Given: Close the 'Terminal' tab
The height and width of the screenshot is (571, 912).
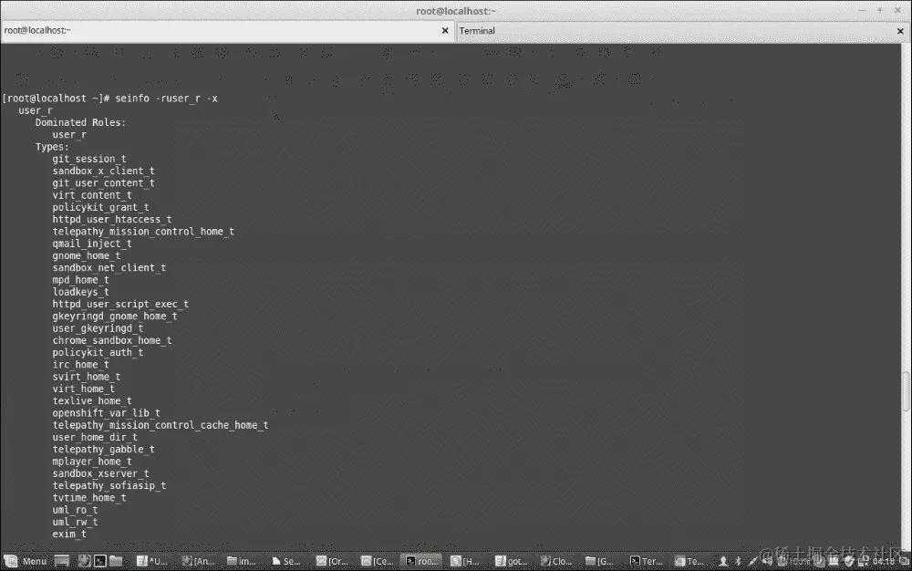Looking at the screenshot, I should click(900, 31).
